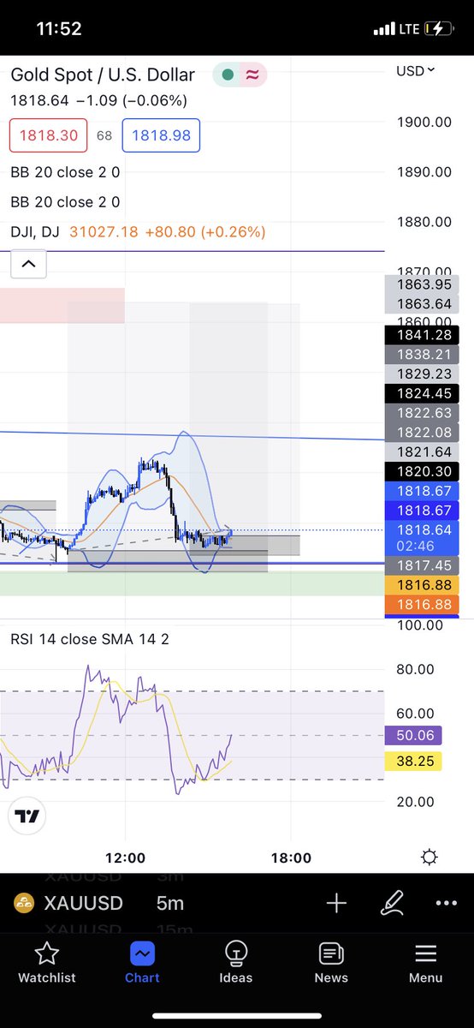The height and width of the screenshot is (1028, 474).
Task: Tap the 1821.64 price label
Action: 422,451
